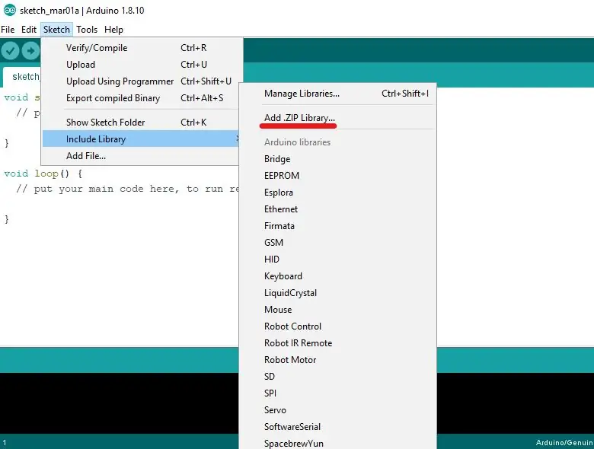Include the SoftwareSerial library
Screen dimensions: 594x449
338,427
